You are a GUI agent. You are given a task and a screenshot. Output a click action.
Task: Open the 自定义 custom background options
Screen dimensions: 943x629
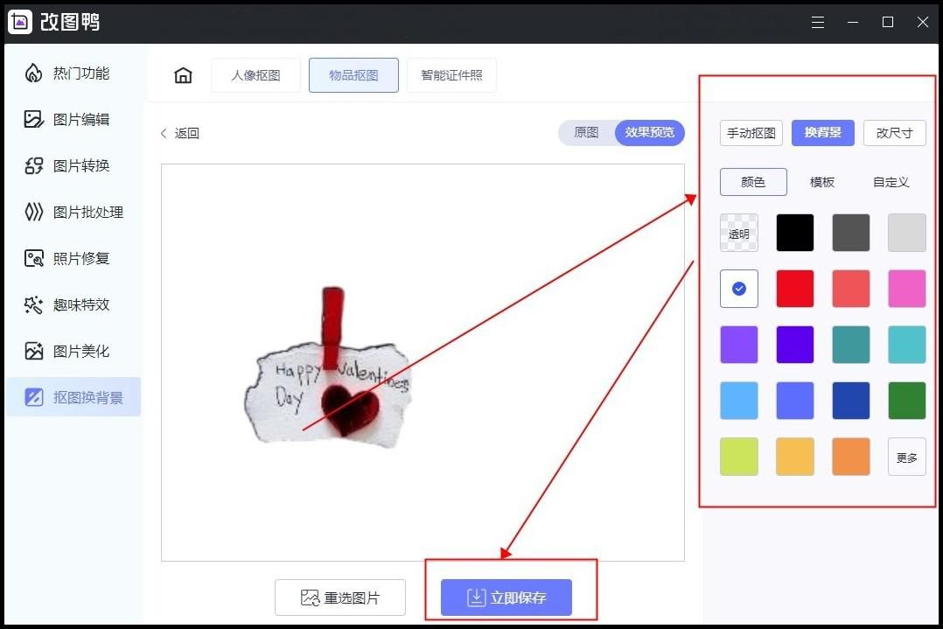pyautogui.click(x=890, y=181)
